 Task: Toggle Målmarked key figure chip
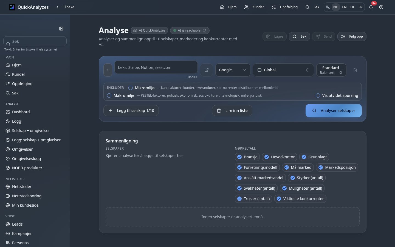pos(298,167)
